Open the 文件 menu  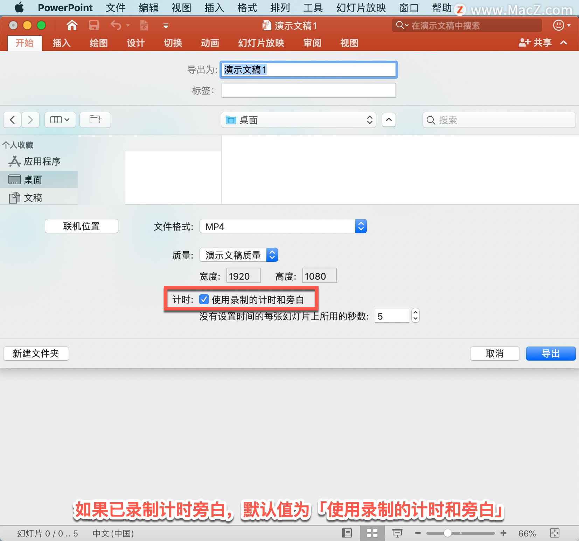(x=116, y=7)
